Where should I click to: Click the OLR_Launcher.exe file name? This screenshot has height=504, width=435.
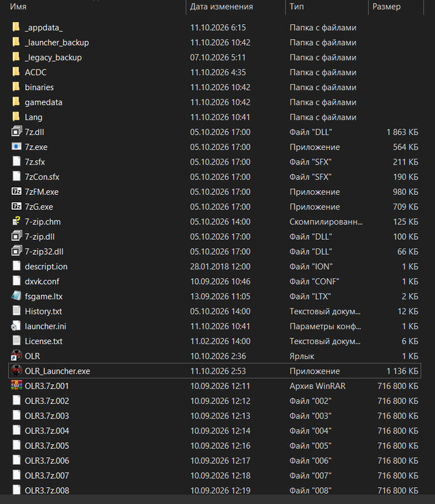tap(58, 371)
